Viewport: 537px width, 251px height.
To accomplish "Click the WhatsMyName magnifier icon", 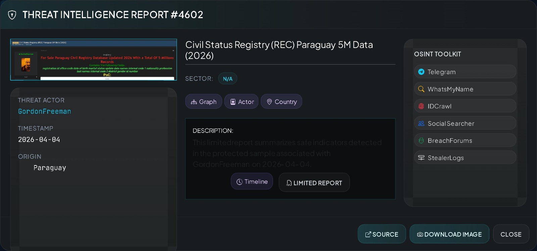I will (x=421, y=89).
